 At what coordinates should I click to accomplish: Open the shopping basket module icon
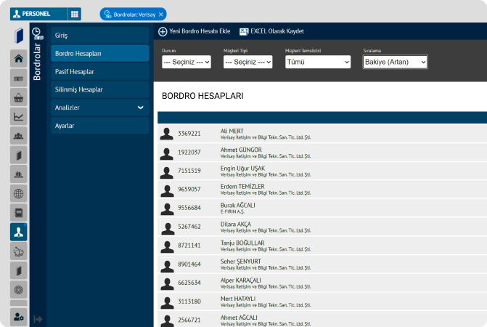[18, 97]
